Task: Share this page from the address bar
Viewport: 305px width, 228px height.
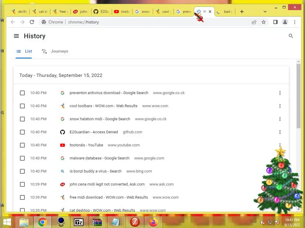Action: [254, 22]
